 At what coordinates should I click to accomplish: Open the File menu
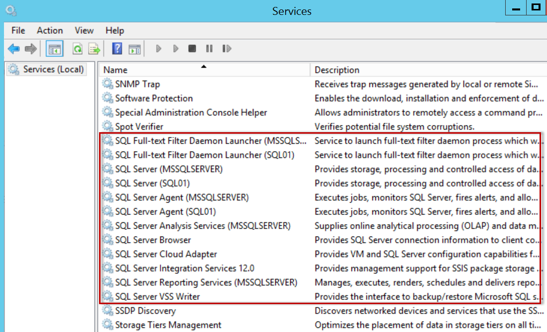(x=18, y=31)
